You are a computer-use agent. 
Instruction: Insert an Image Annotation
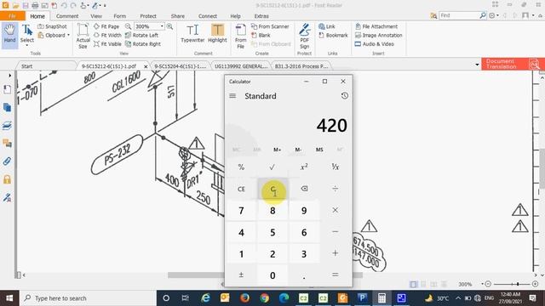[378, 35]
